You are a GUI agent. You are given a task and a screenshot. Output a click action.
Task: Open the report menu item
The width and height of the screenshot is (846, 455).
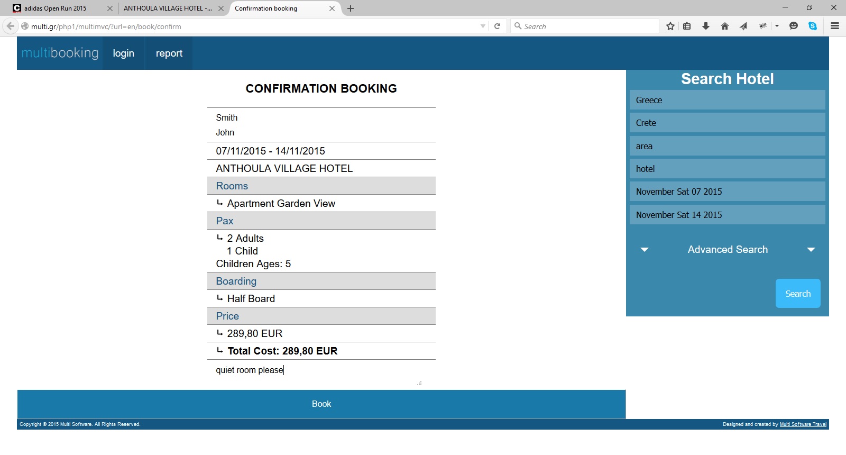169,53
